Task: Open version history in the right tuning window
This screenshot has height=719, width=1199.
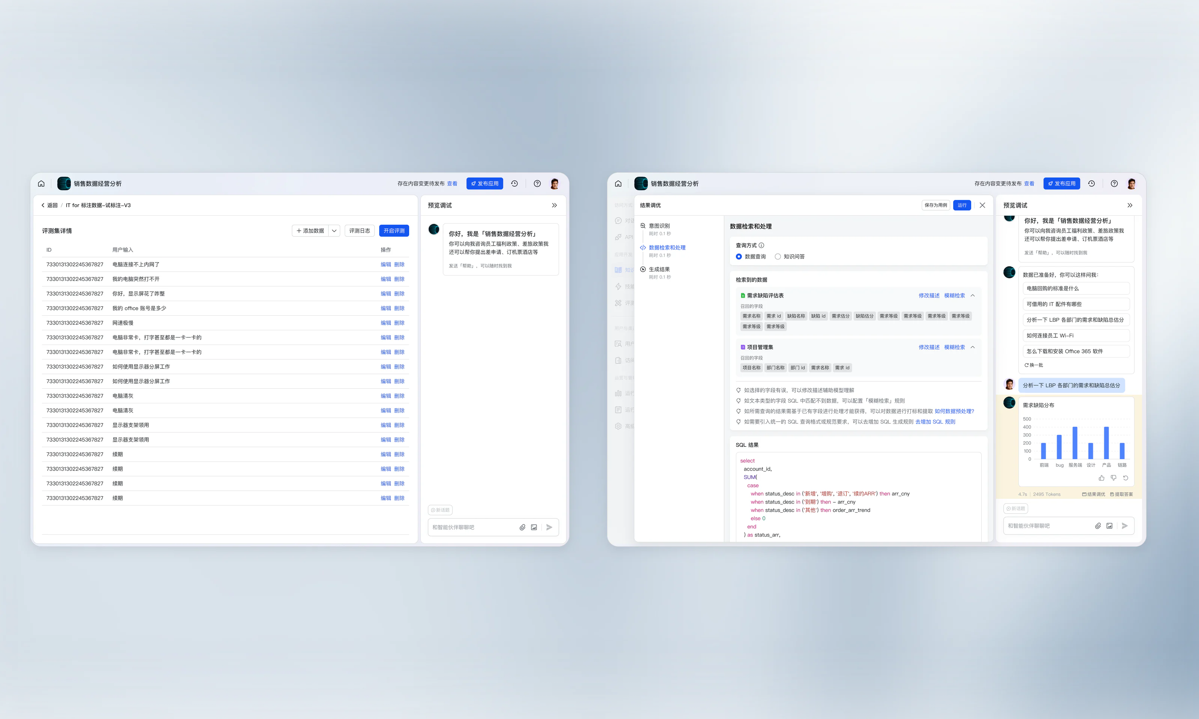Action: (1091, 183)
